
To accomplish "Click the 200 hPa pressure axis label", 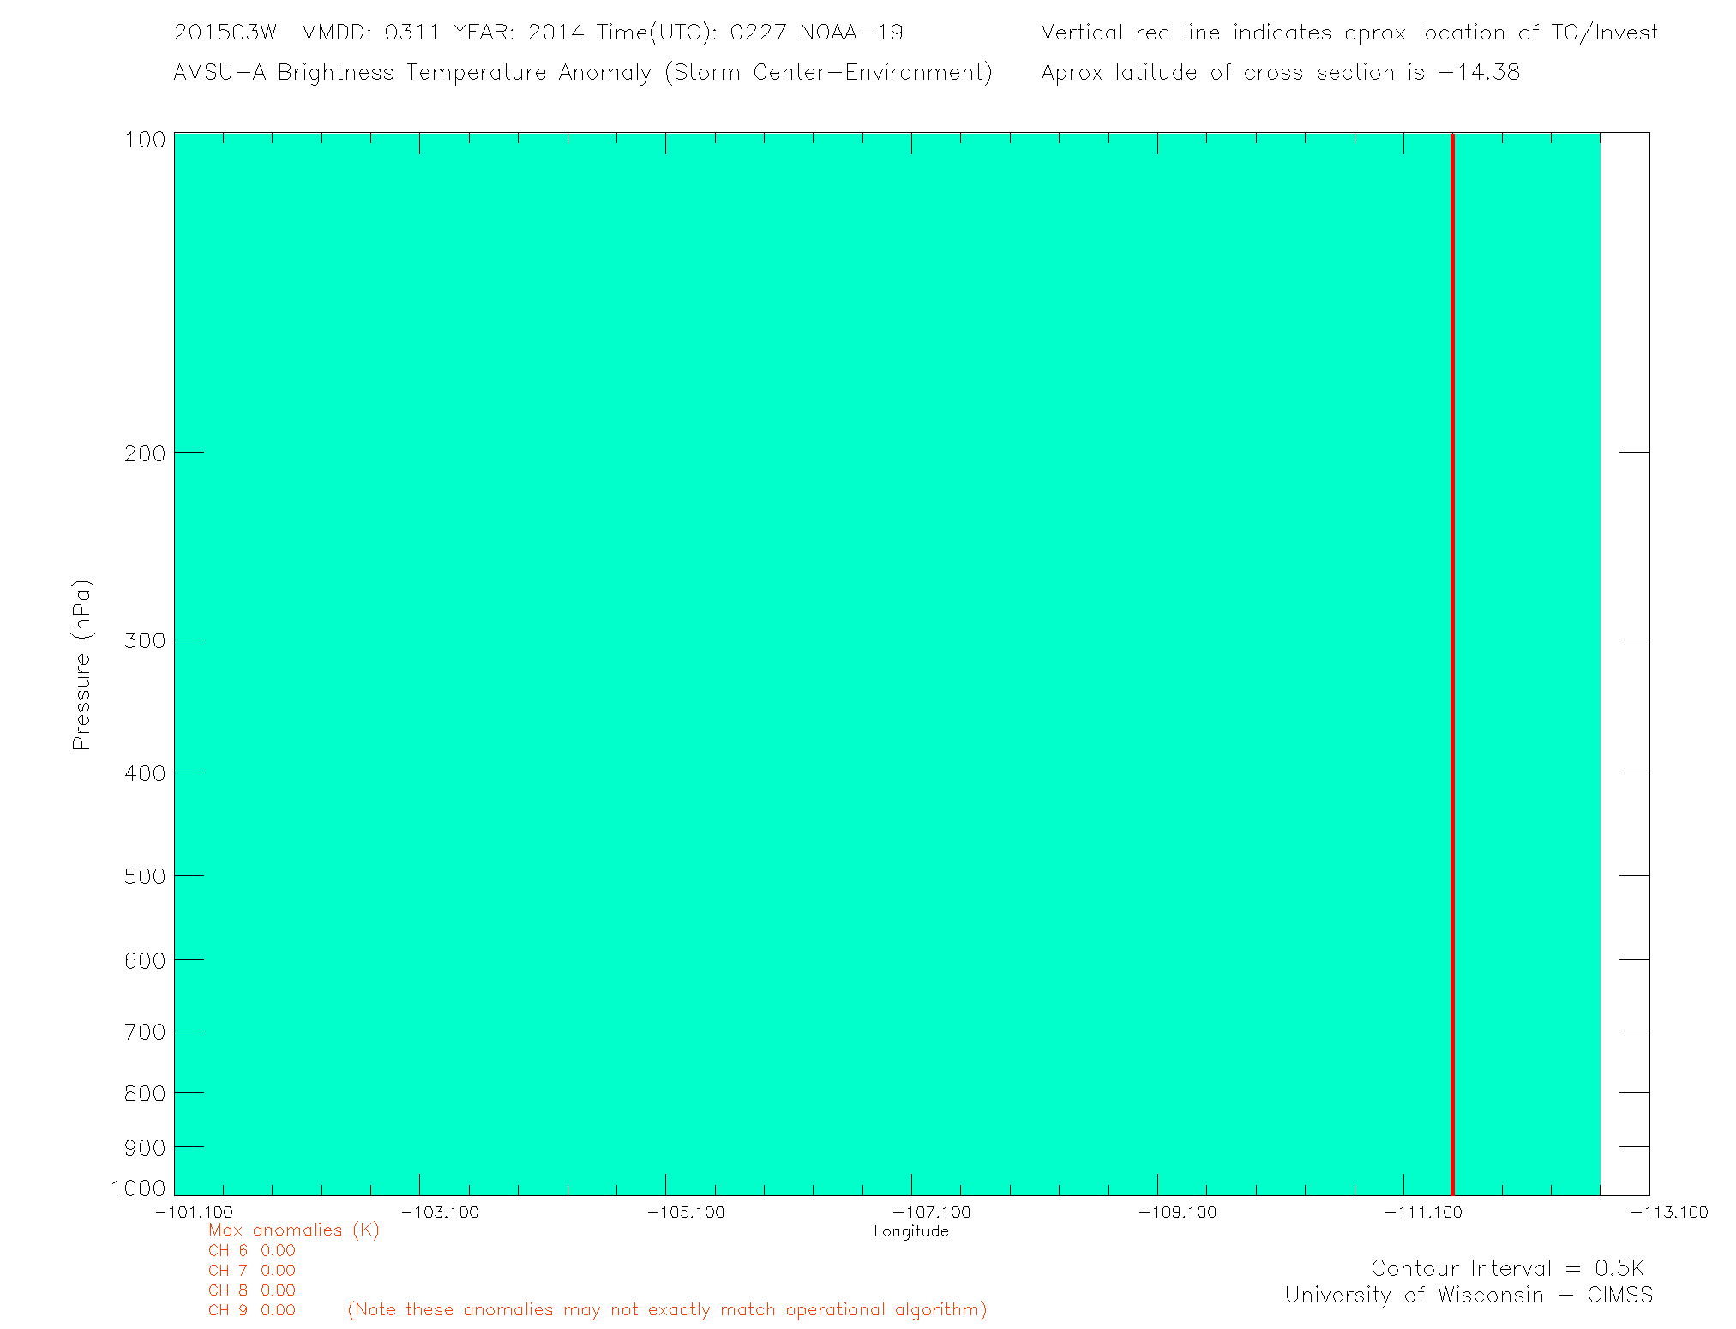I will pos(144,453).
